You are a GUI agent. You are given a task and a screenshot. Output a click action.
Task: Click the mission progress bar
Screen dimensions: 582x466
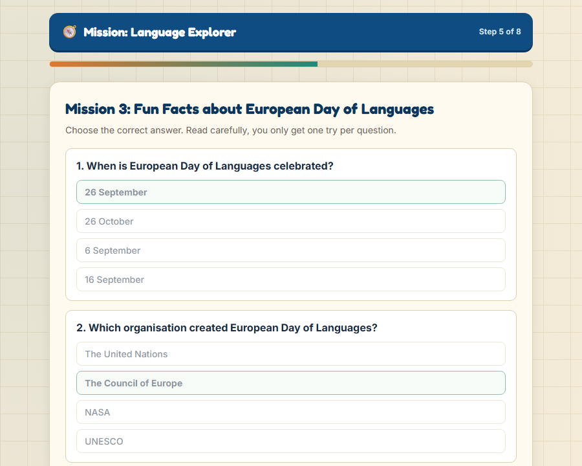(291, 64)
